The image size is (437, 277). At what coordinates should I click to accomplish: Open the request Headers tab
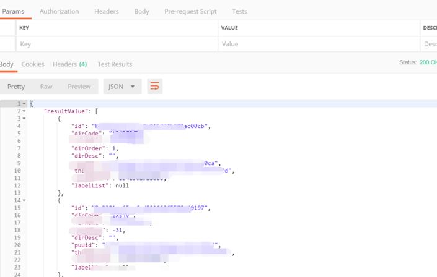click(107, 11)
